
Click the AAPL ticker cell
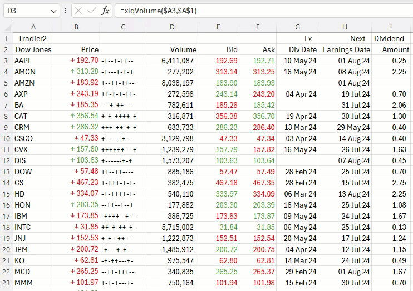click(33, 61)
